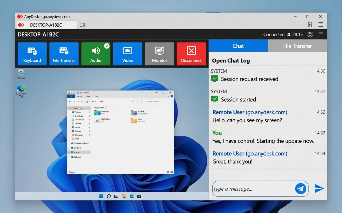Click the AnyDesk logo in the title bar
This screenshot has height=213, width=342.
coord(20,17)
